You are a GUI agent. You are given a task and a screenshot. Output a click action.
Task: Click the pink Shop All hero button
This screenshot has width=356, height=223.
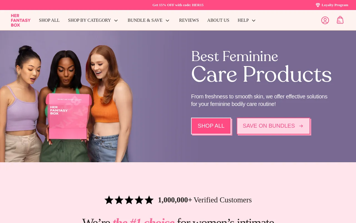[x=211, y=126]
